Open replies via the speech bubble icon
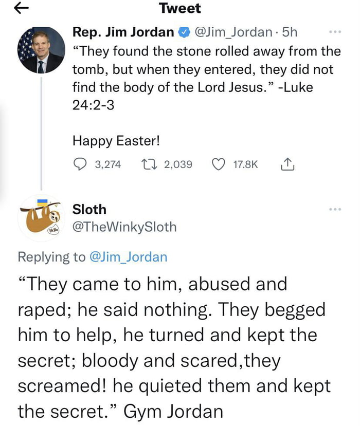 click(80, 164)
